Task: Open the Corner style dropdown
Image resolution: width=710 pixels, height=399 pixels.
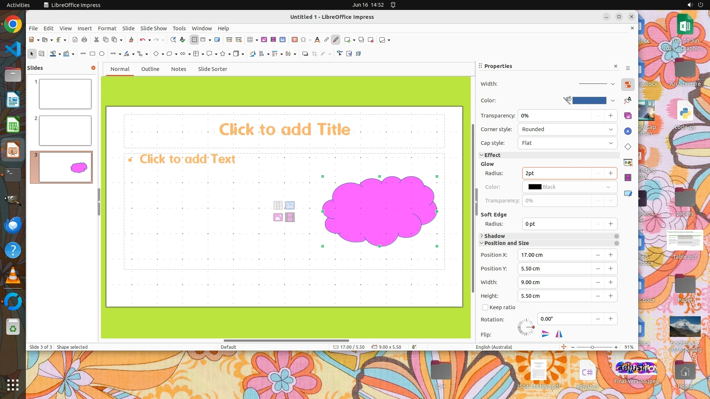Action: (567, 129)
